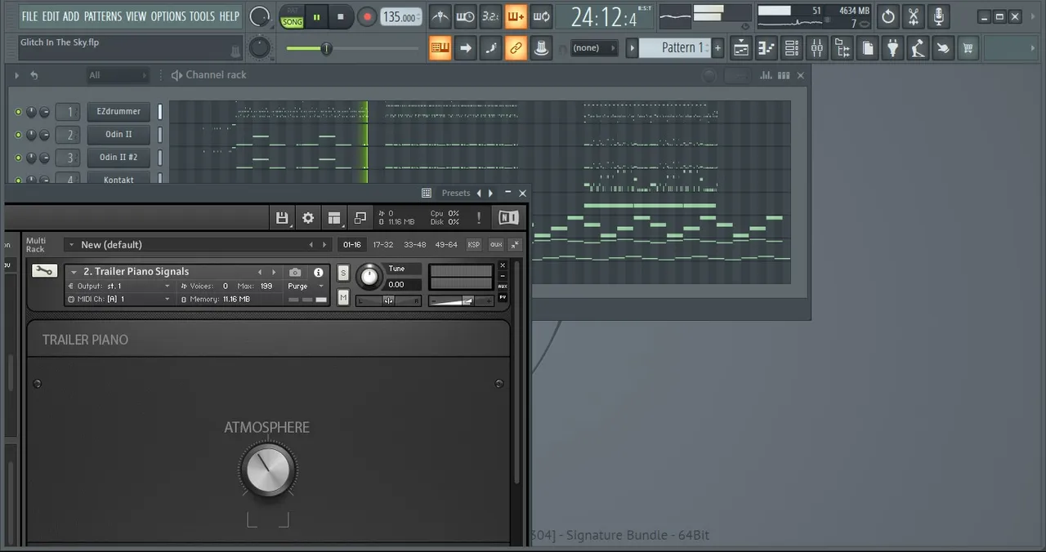Toggle wait for input to start playing
Image resolution: width=1046 pixels, height=552 pixels.
pos(465,16)
